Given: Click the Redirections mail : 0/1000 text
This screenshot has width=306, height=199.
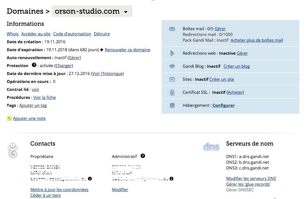Looking at the screenshot, I should [208, 35].
